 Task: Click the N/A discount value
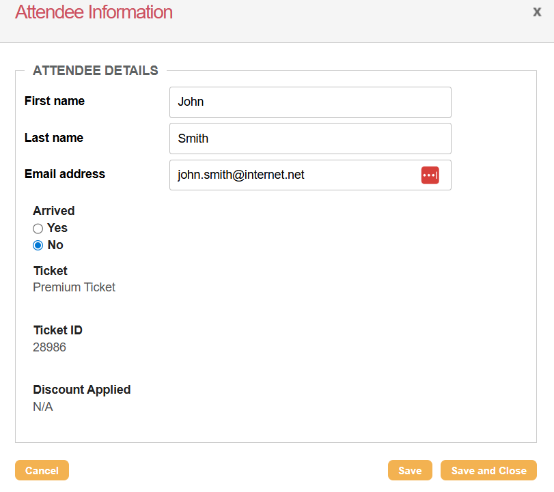(43, 407)
